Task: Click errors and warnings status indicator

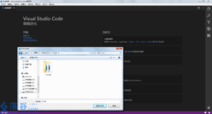Action: 5,112
